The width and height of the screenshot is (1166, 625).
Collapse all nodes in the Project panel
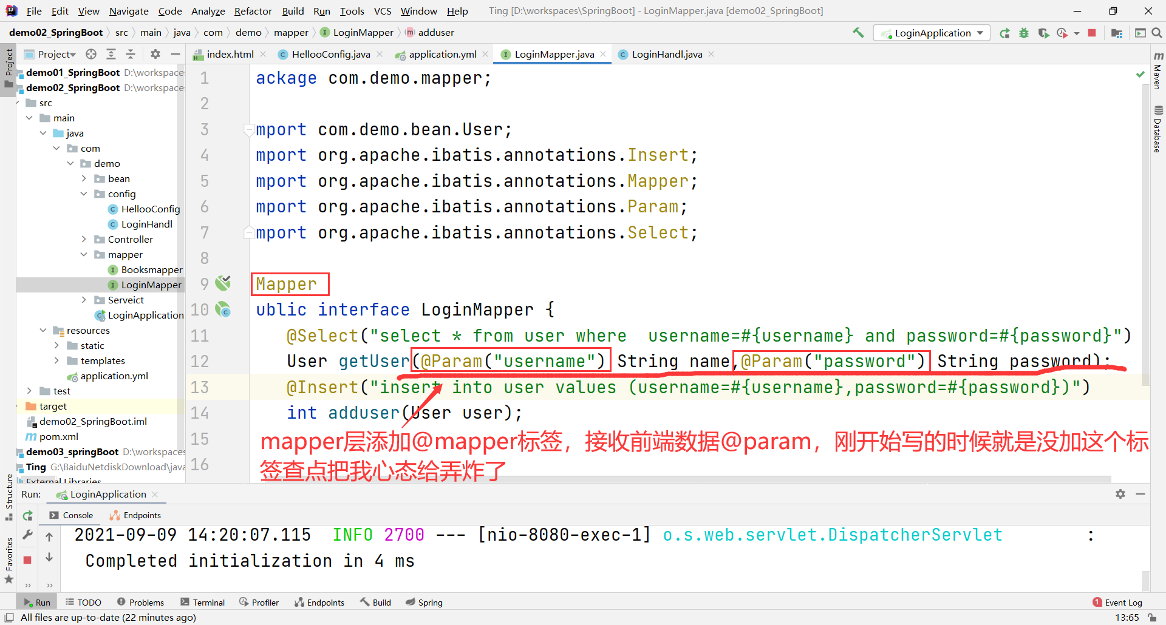point(131,54)
